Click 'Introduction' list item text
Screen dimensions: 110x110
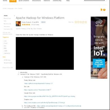[x=24, y=72]
